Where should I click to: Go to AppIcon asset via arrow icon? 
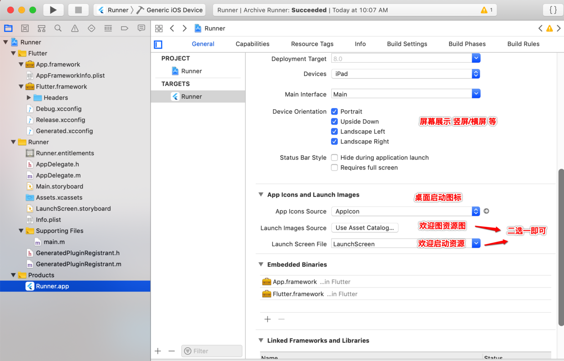pos(486,211)
